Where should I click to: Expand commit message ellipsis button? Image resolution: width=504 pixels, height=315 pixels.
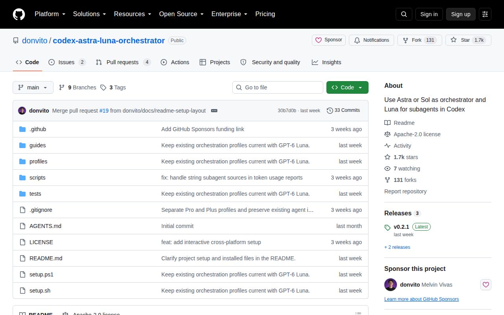pos(214,111)
